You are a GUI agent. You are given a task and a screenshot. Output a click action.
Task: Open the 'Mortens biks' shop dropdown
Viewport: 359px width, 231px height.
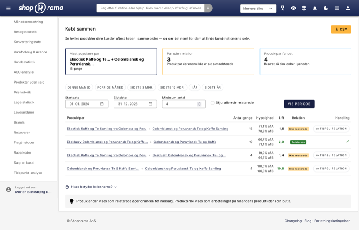258,9
